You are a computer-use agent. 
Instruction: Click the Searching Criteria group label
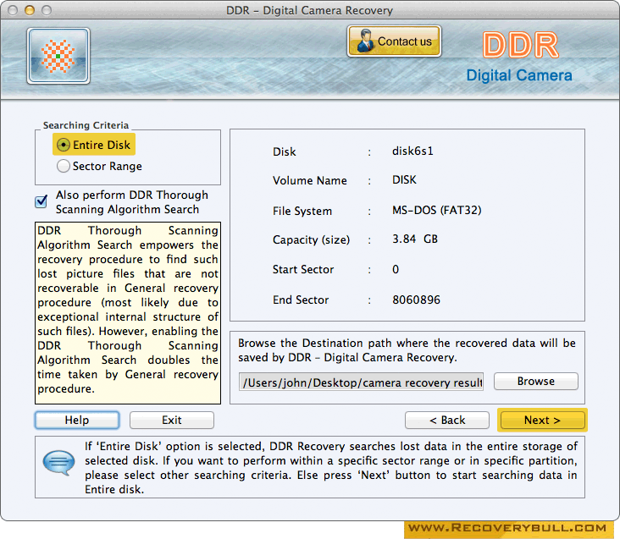86,125
